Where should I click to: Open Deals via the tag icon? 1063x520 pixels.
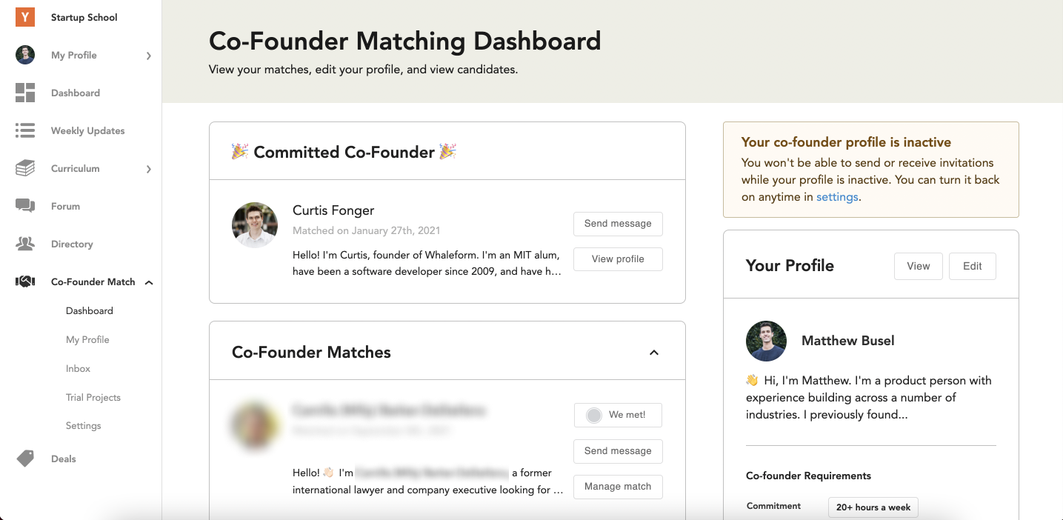pos(24,459)
